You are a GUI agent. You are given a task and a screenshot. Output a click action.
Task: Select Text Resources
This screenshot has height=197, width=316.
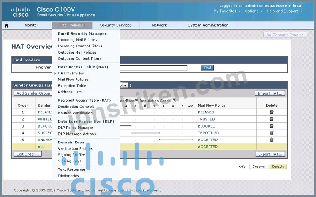coord(72,170)
